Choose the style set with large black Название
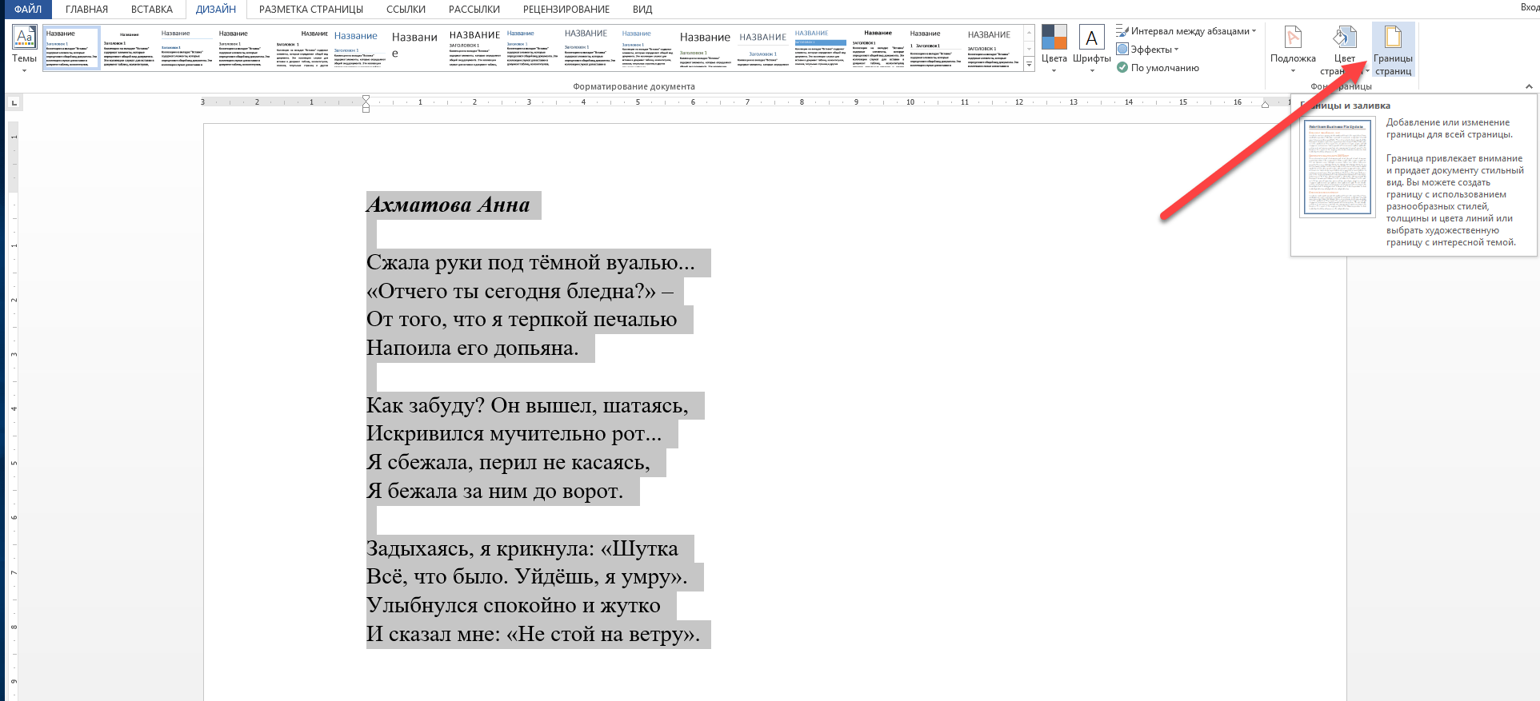 coord(705,48)
